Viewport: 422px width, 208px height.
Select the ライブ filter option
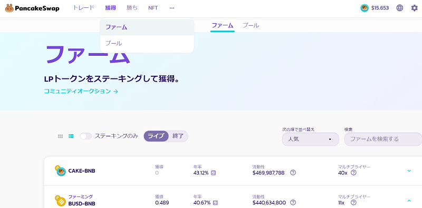156,136
